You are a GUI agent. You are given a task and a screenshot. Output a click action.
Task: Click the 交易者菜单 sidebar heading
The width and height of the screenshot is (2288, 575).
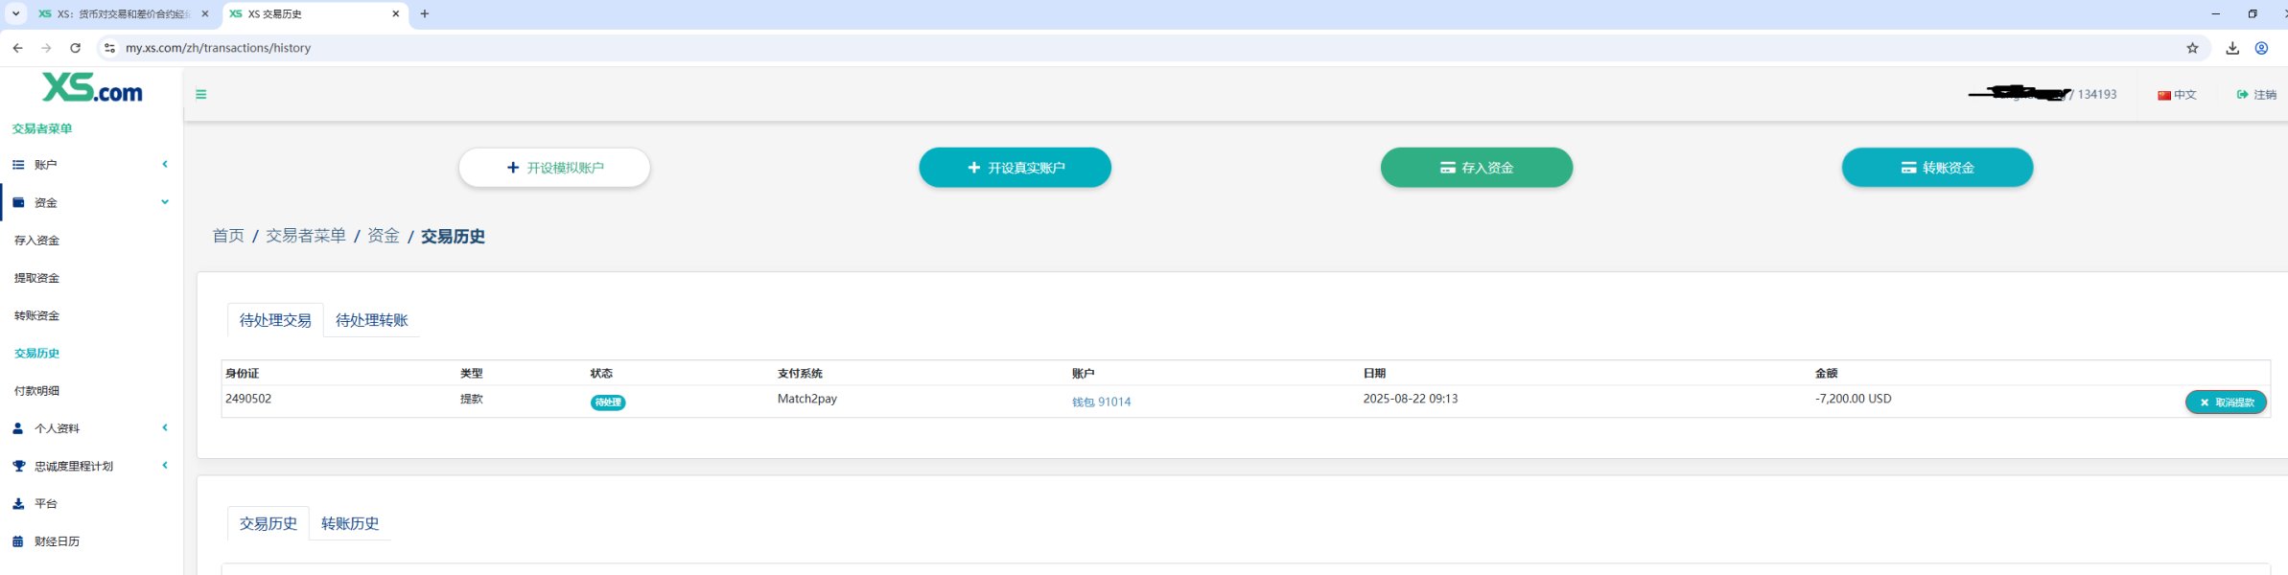tap(42, 128)
